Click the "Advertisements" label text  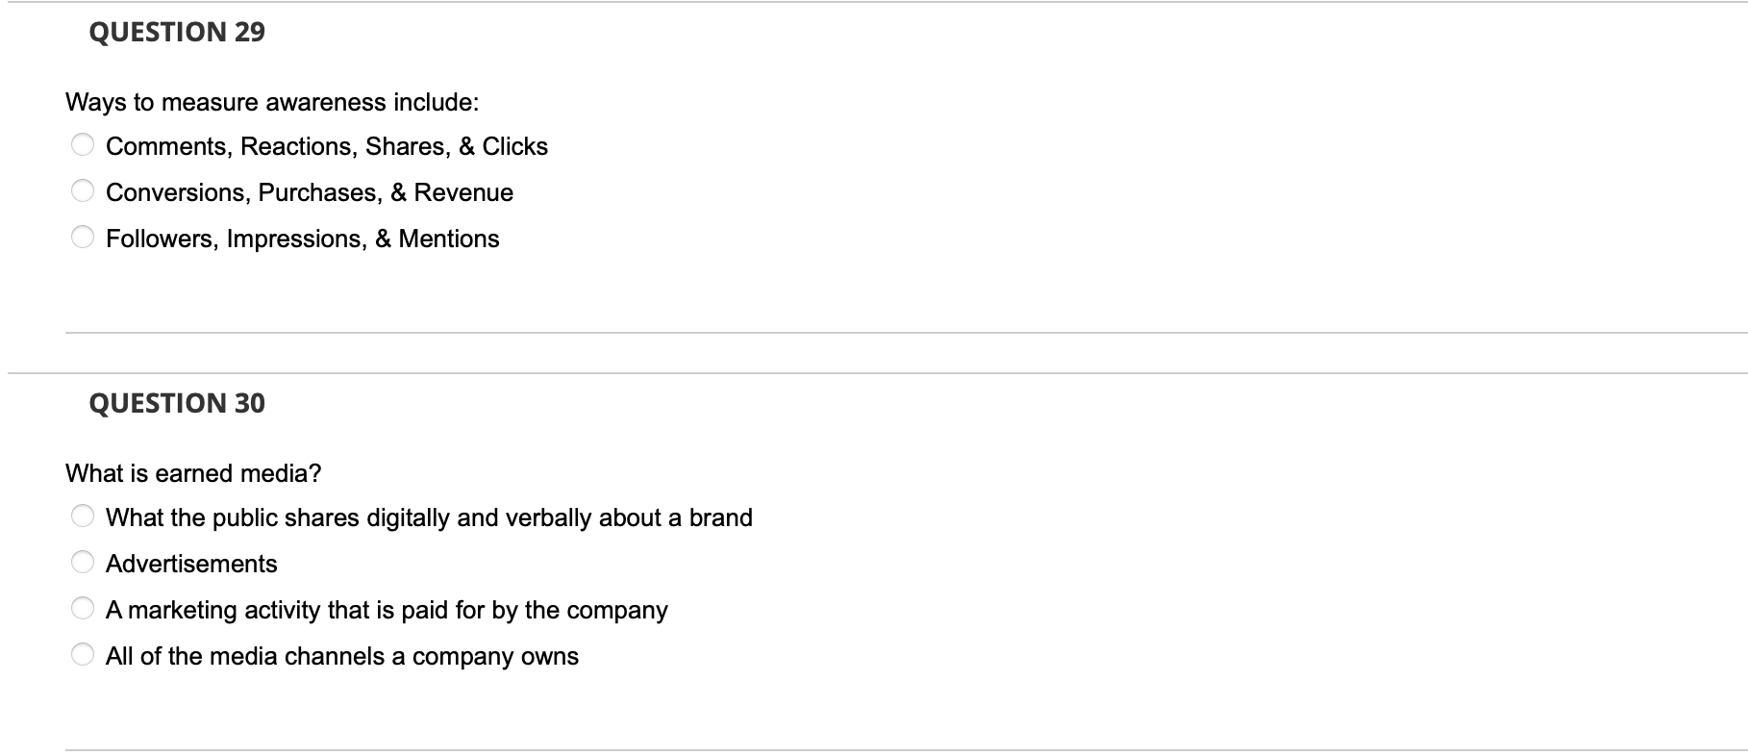pos(191,562)
